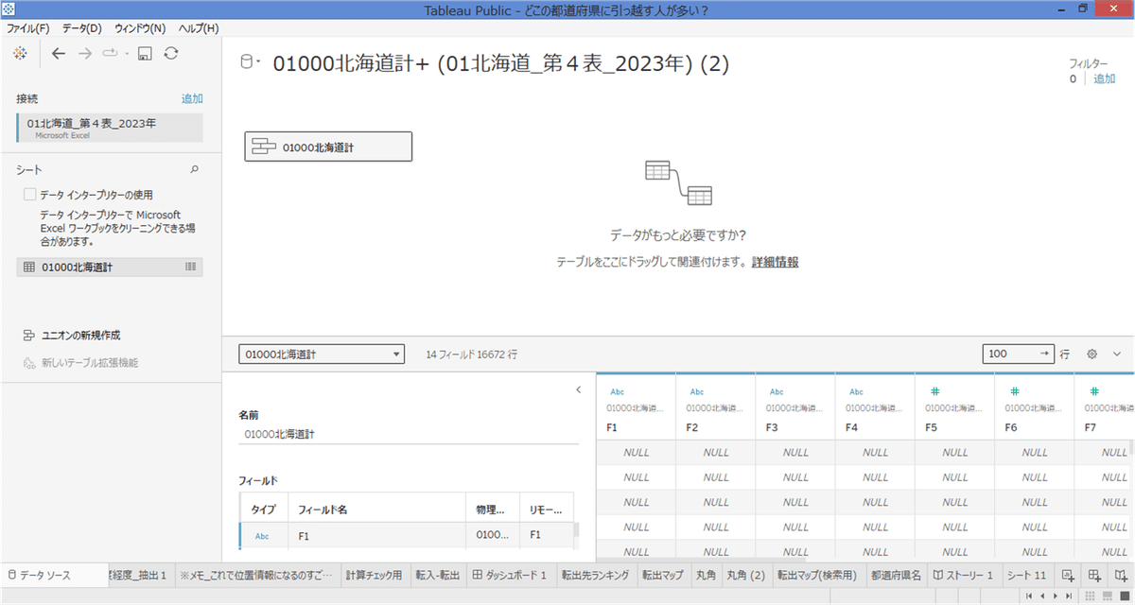Click the table icon in the 01000北海道計 canvas box
This screenshot has width=1135, height=605.
tap(264, 147)
